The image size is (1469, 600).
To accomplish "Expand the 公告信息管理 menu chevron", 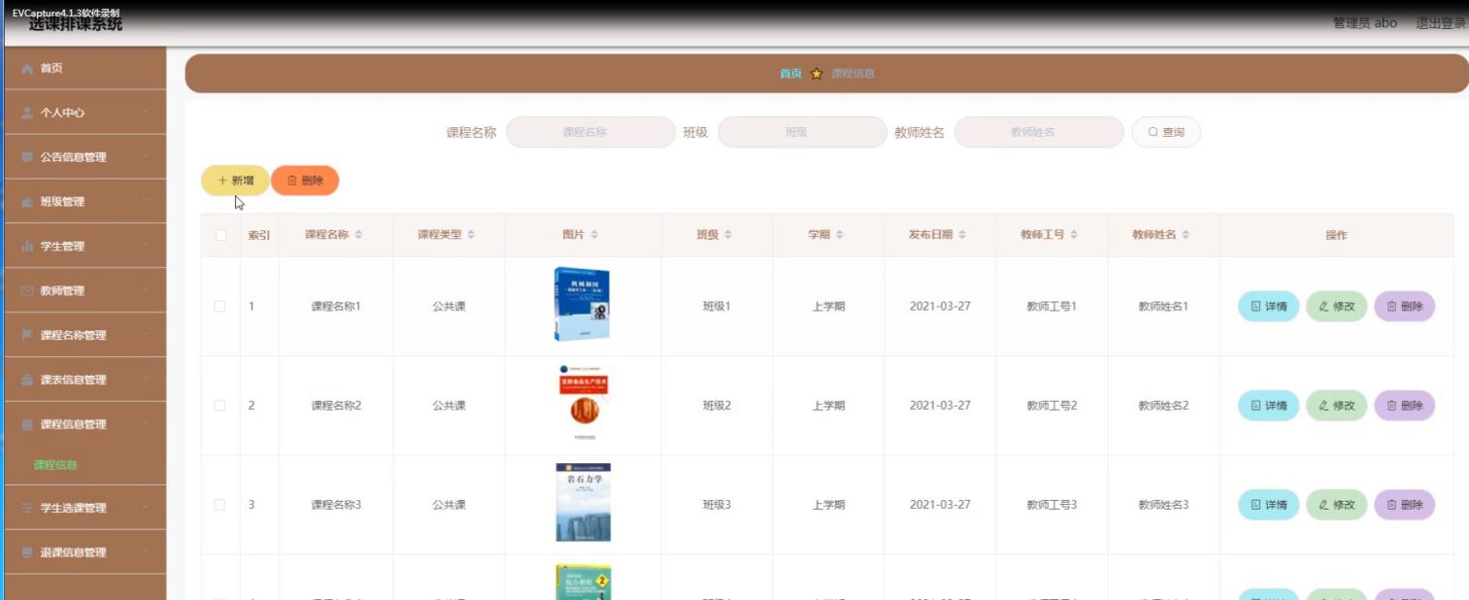I will point(146,157).
